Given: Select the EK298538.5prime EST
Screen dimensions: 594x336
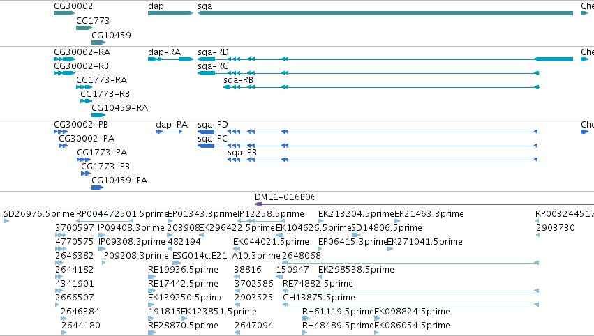Looking at the screenshot, I should (x=320, y=277).
